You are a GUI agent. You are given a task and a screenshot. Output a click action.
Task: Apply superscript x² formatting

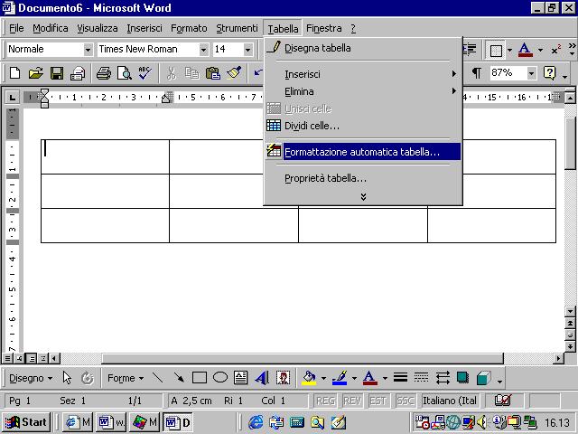pyautogui.click(x=556, y=50)
